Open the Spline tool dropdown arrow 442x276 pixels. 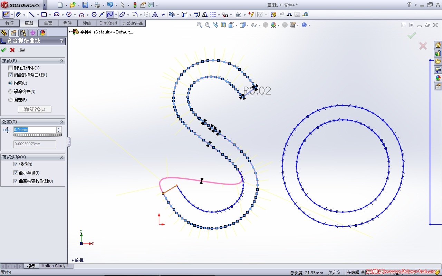116,15
